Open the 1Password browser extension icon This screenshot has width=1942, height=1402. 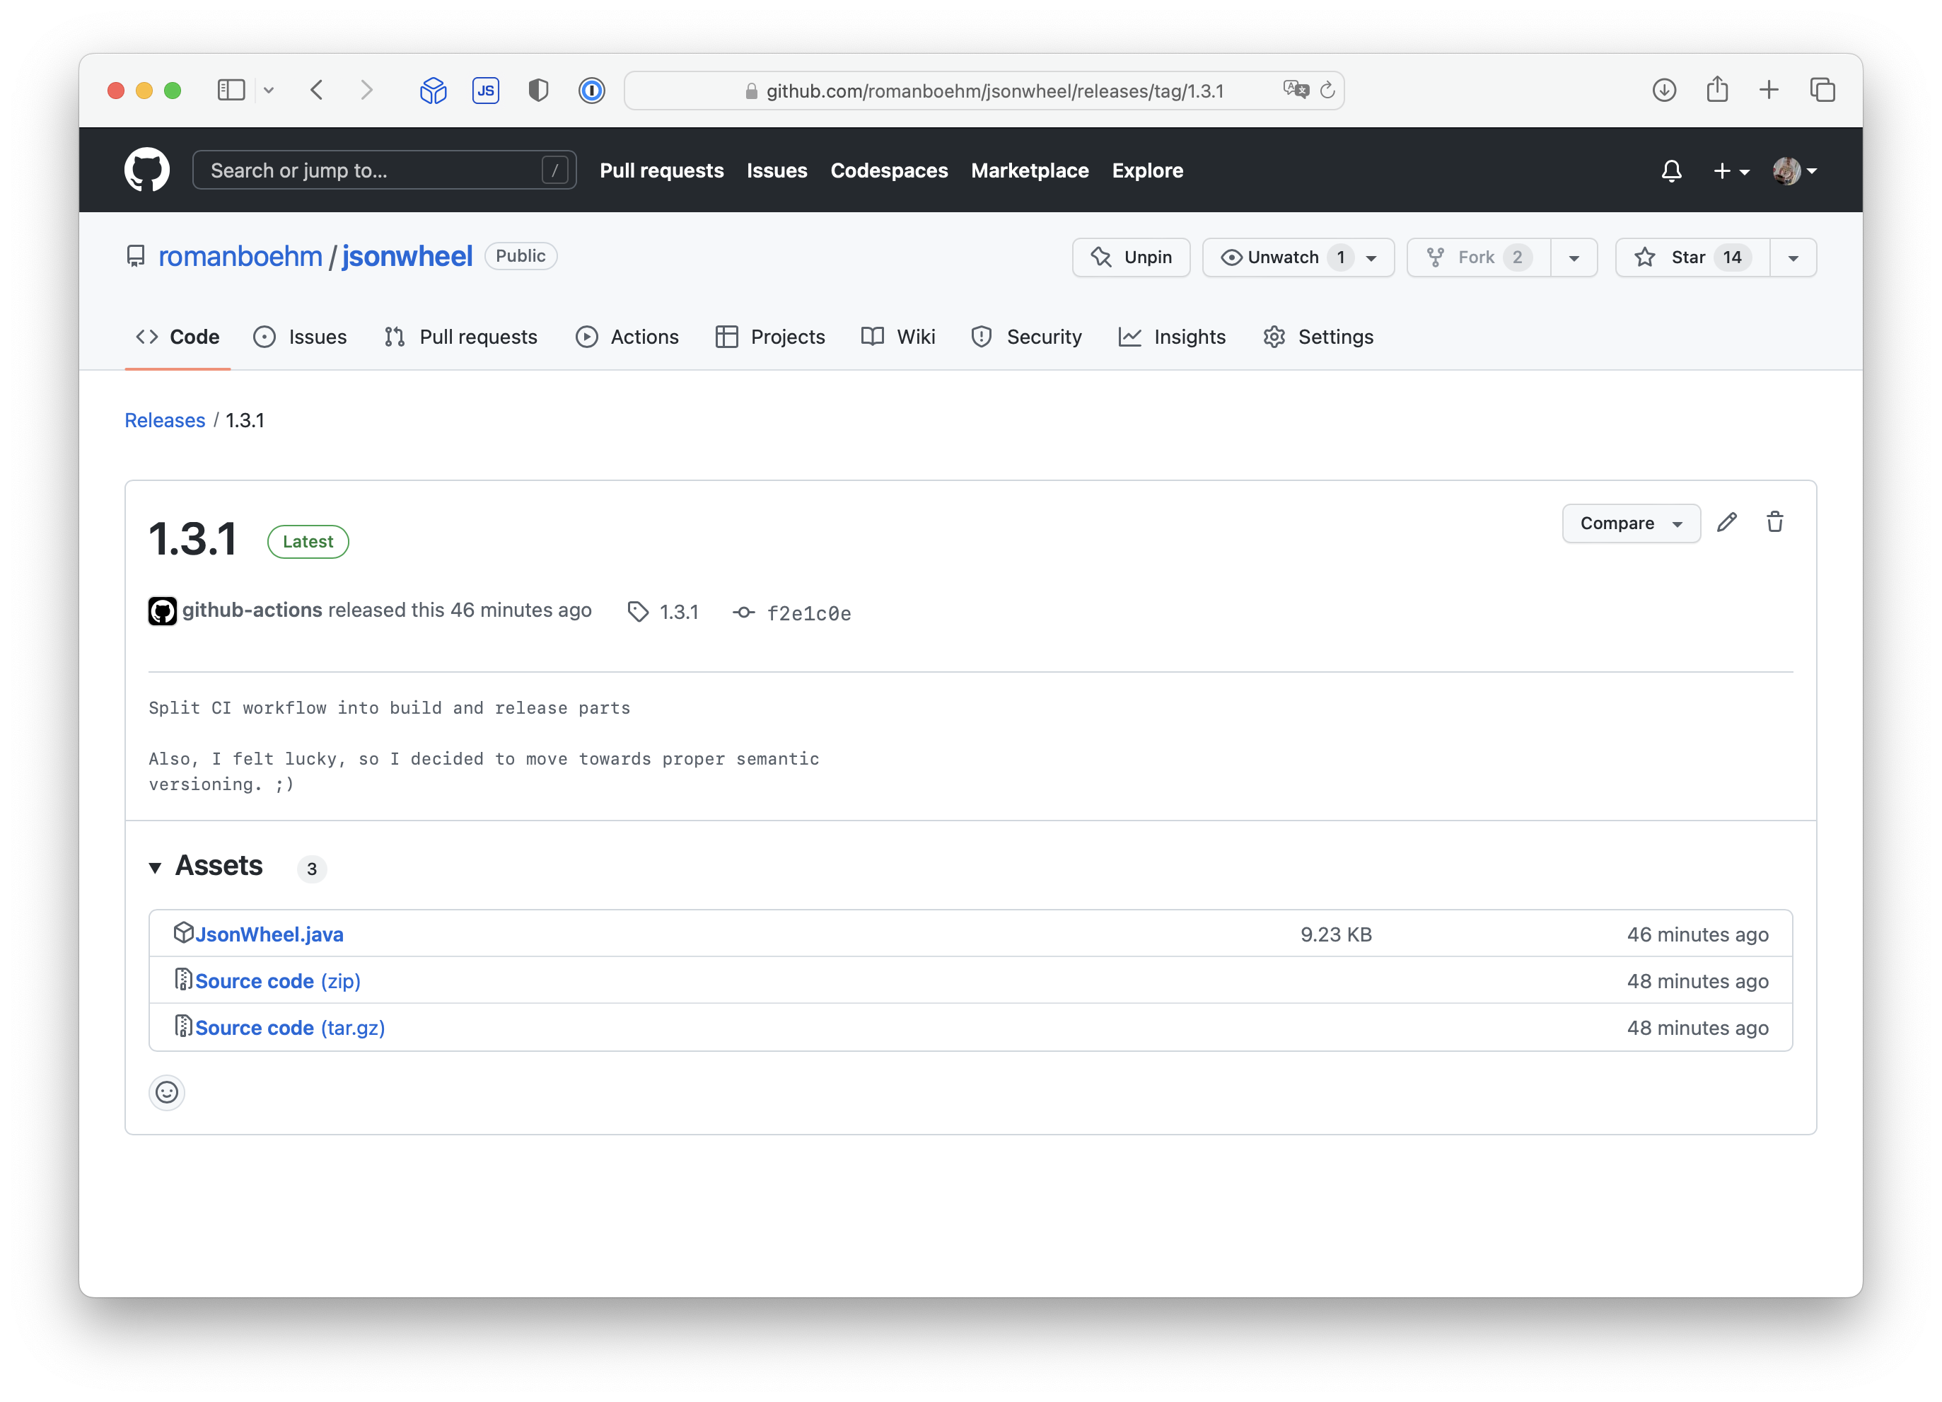[x=592, y=90]
